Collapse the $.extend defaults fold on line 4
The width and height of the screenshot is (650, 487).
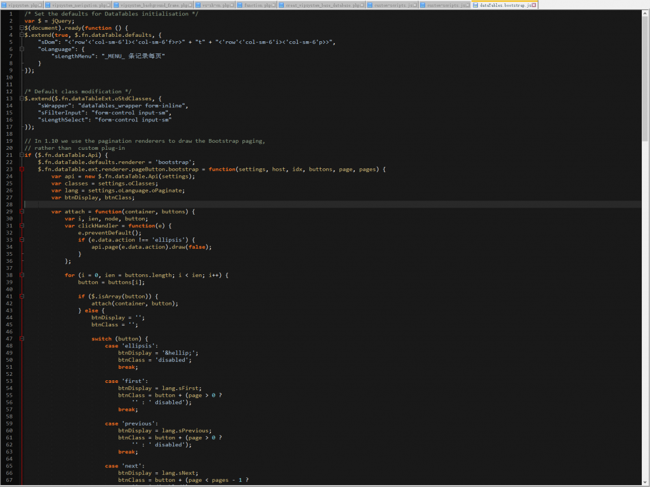coord(22,35)
